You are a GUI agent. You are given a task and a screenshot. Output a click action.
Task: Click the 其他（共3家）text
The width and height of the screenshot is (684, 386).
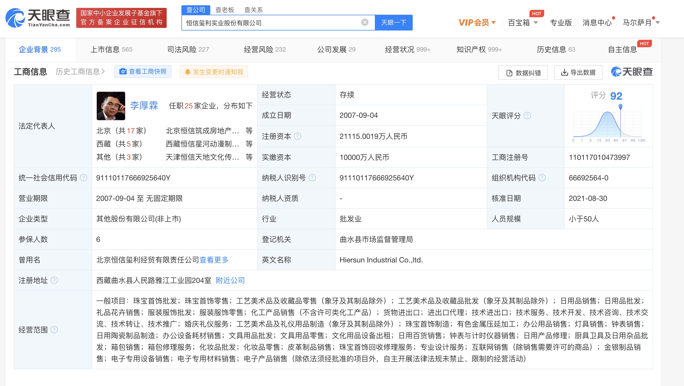120,157
